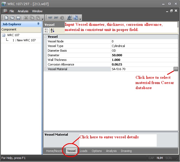Screen dimensions: 180x162
Task: Collapse the Vessel property category
Action: [45, 37]
